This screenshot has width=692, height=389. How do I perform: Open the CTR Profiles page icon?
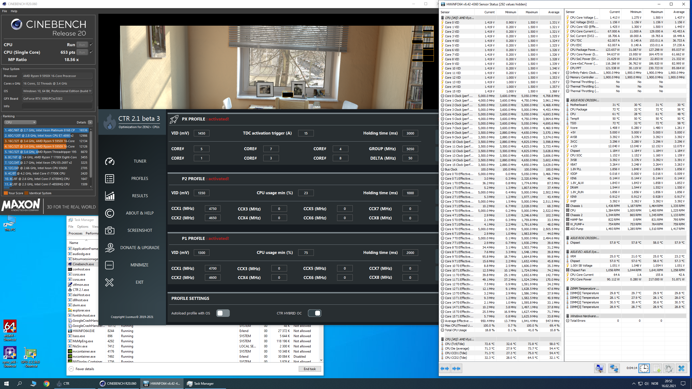pyautogui.click(x=109, y=179)
